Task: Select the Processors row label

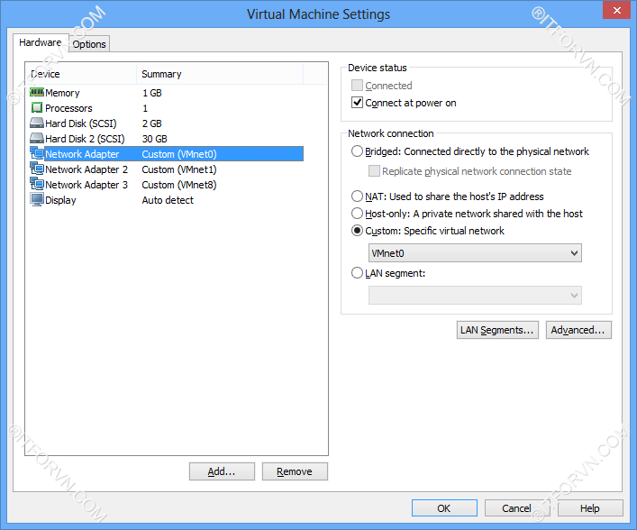Action: click(x=68, y=108)
